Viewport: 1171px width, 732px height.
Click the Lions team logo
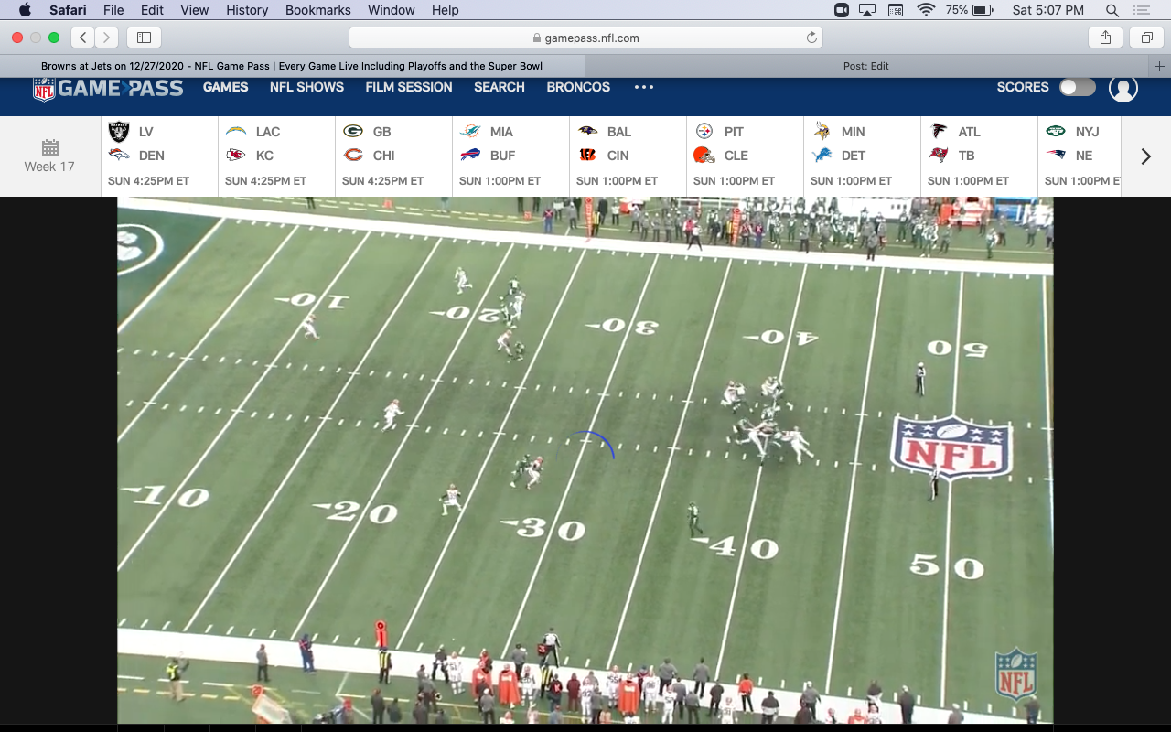[822, 155]
